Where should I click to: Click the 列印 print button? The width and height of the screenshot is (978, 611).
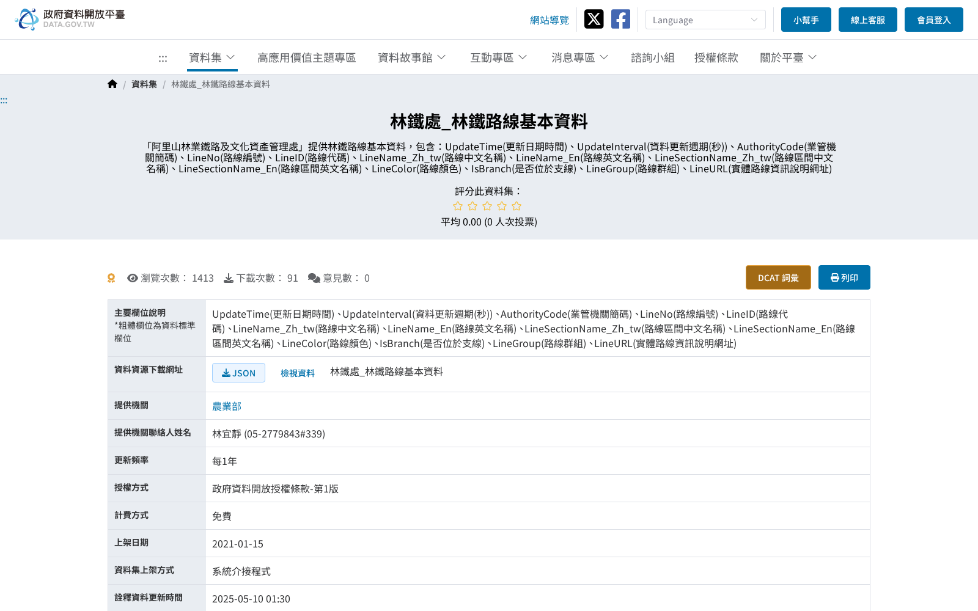(x=844, y=277)
